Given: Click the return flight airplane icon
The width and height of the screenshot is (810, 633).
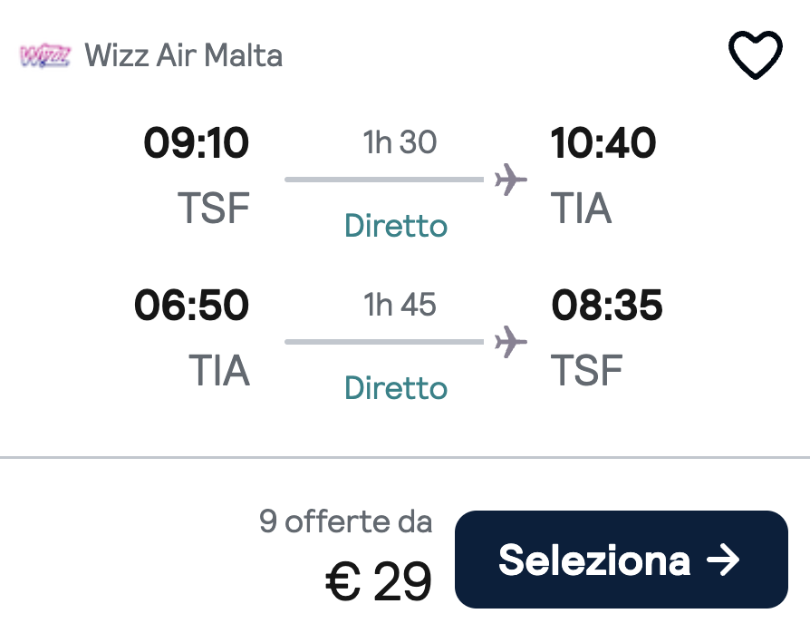Looking at the screenshot, I should pos(510,342).
